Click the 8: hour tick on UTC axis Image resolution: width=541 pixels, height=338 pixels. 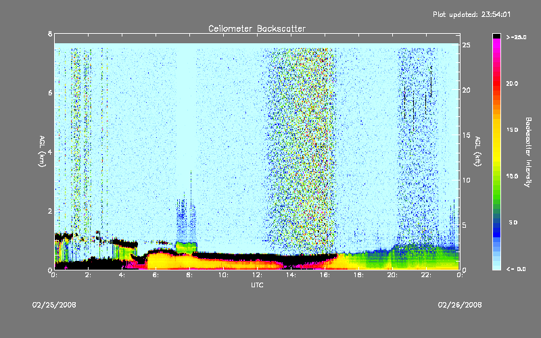pyautogui.click(x=189, y=275)
